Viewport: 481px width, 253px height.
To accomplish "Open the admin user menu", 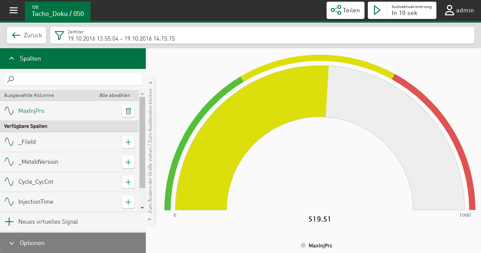I will (x=459, y=10).
